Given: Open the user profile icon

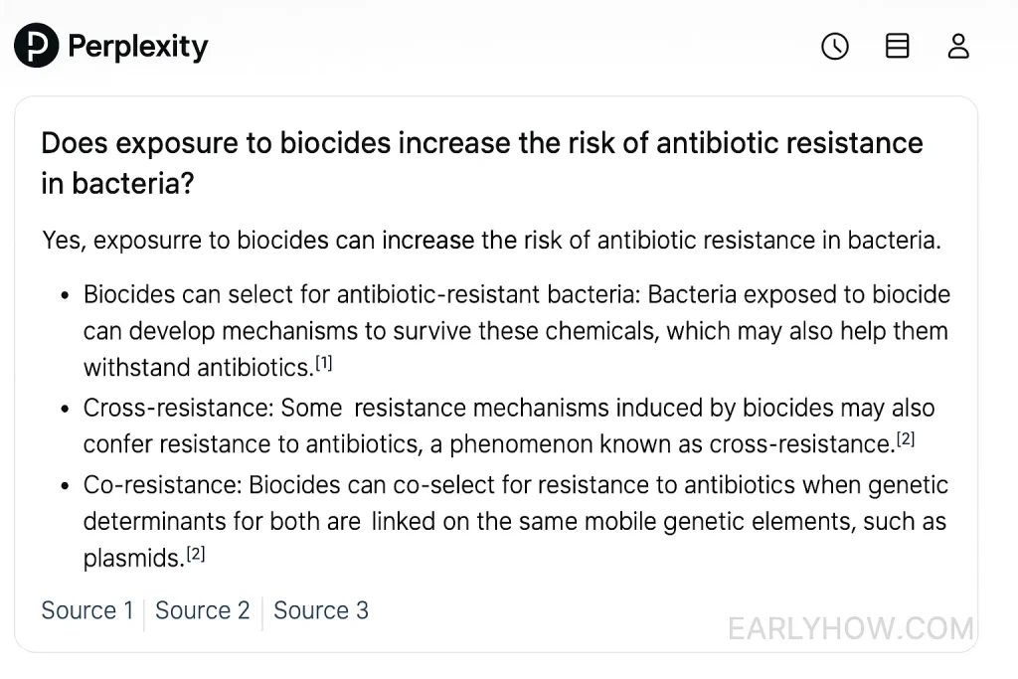Looking at the screenshot, I should pos(958,46).
